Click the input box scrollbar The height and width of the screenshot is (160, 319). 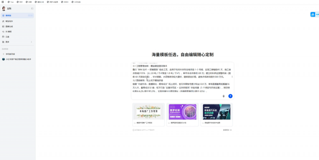coord(232,77)
